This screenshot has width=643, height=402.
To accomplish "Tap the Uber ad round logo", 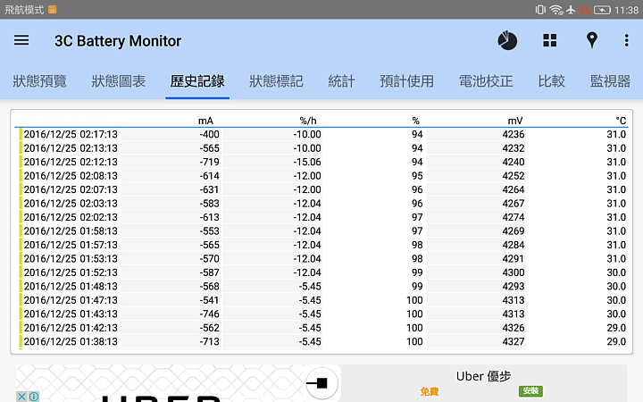I will [x=321, y=383].
